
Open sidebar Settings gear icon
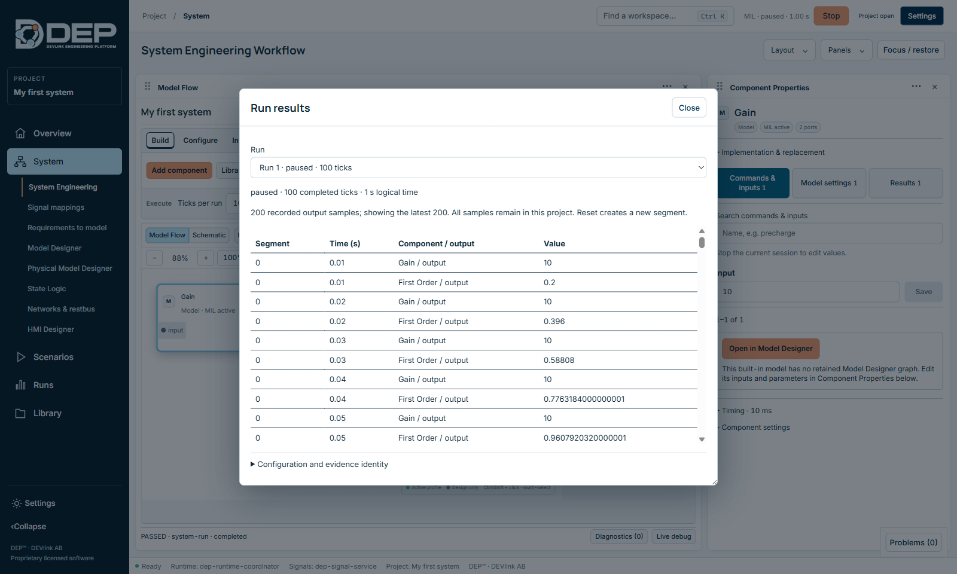pyautogui.click(x=17, y=503)
